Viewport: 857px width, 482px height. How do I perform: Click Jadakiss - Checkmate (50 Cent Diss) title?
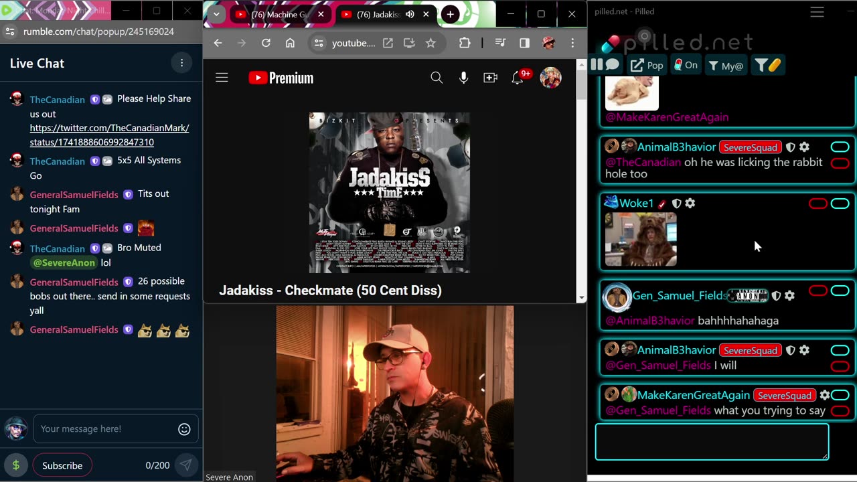[x=330, y=291]
